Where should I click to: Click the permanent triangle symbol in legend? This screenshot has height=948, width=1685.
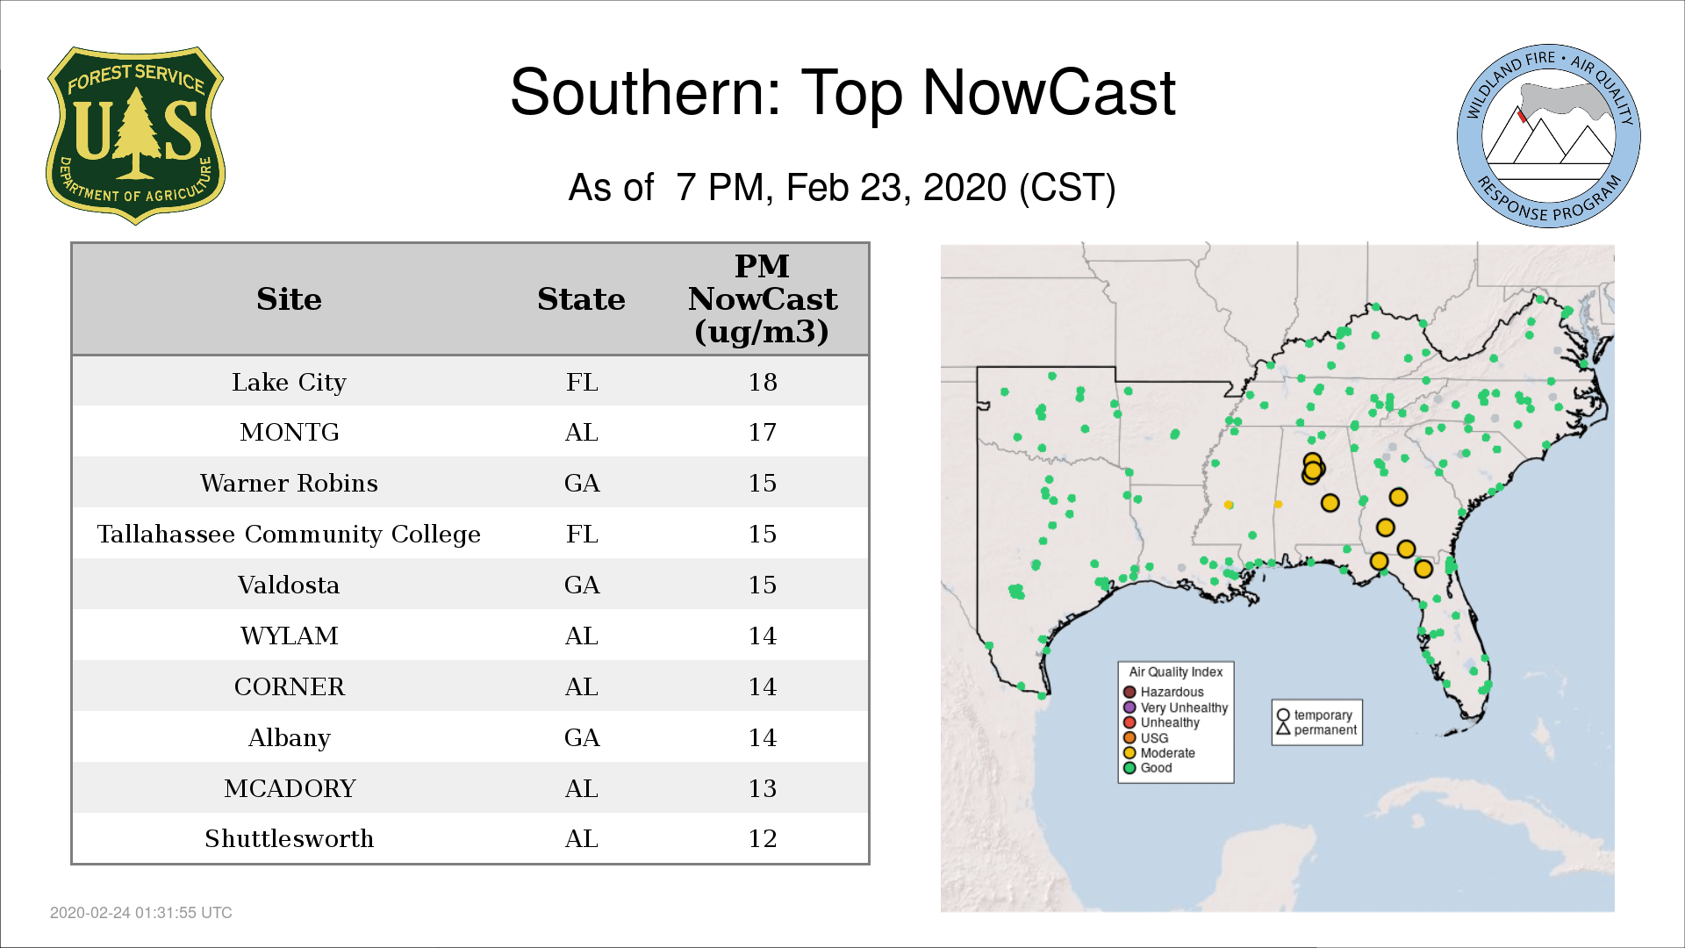1283,729
